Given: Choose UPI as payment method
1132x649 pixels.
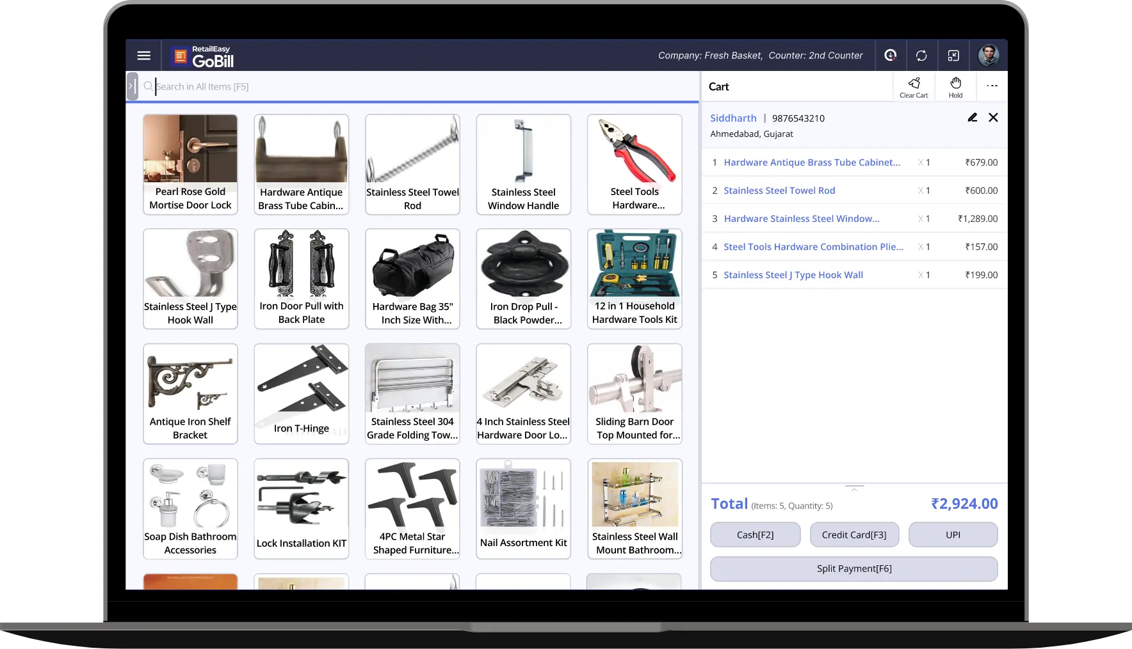Looking at the screenshot, I should [953, 535].
